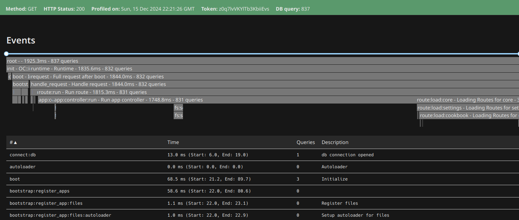The height and width of the screenshot is (220, 519).
Task: Sort the table by the # column
Action: (13, 142)
